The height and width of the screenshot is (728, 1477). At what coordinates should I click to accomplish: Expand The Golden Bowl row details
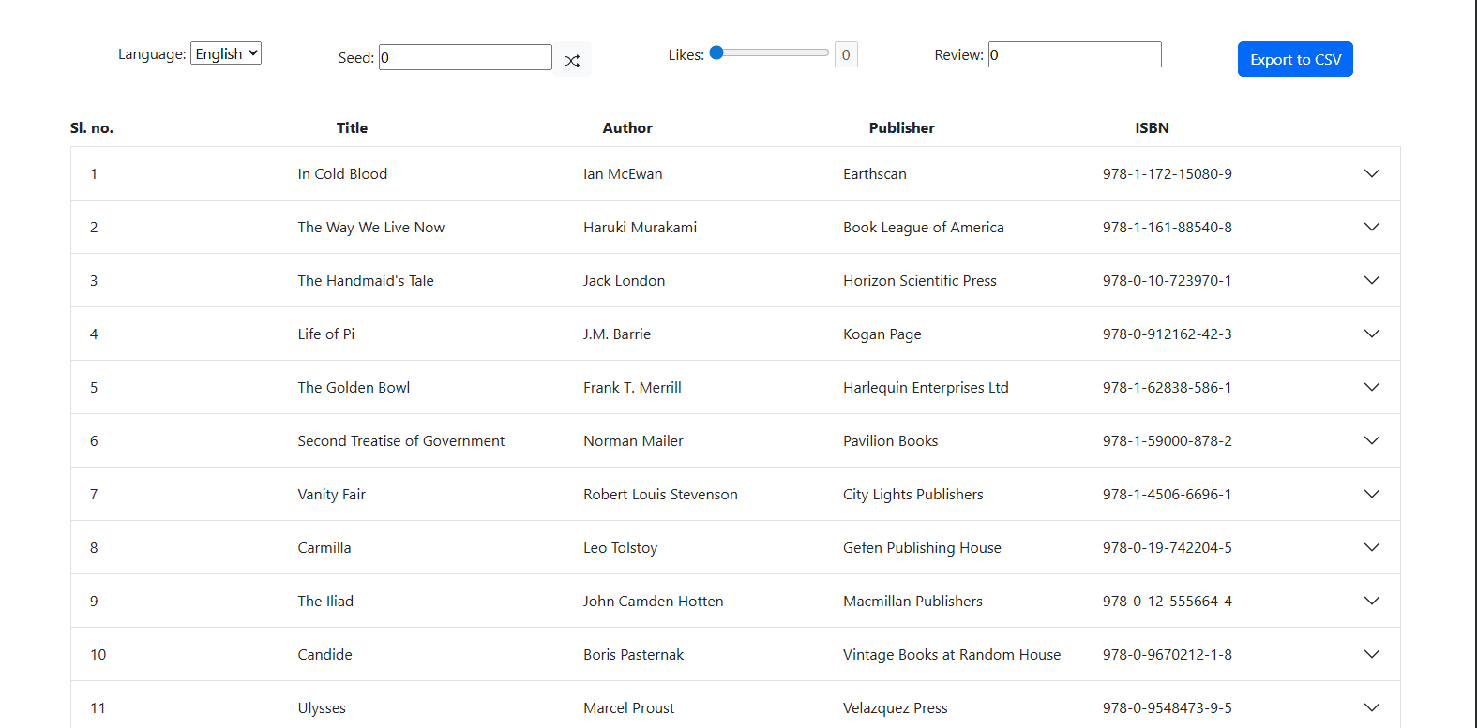click(1371, 387)
